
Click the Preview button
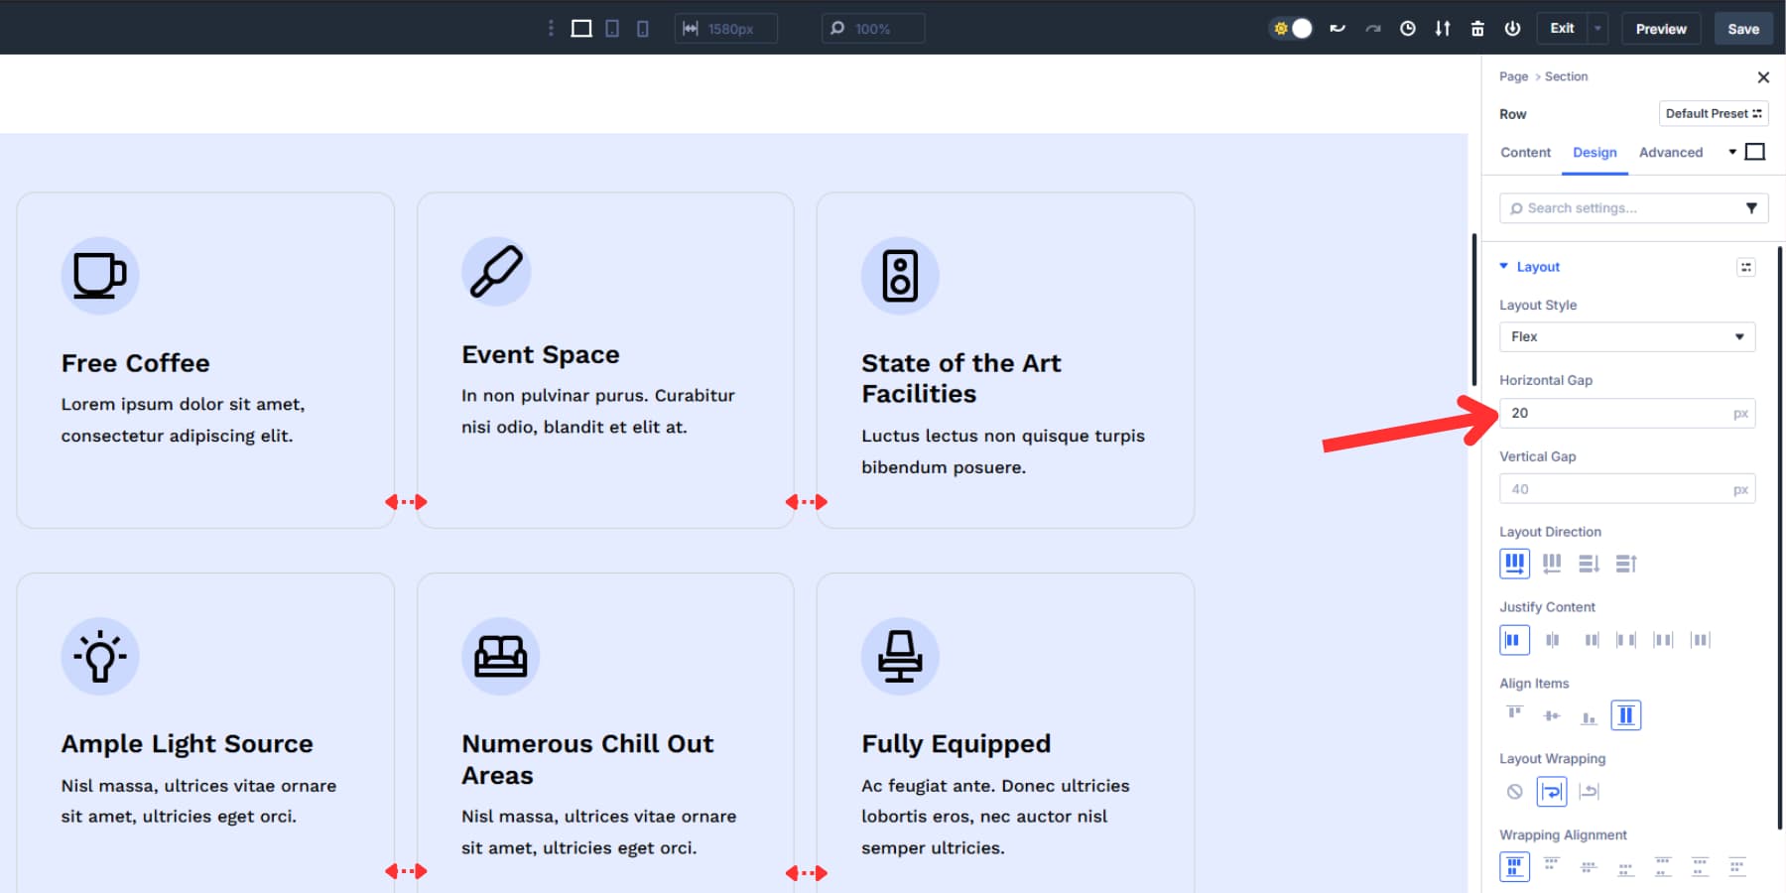click(x=1660, y=29)
